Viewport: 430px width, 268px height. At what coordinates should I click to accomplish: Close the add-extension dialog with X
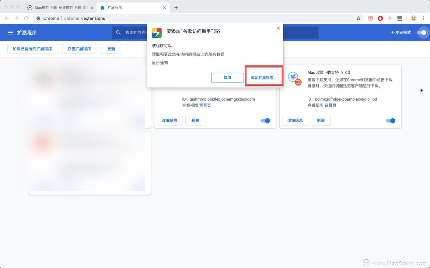[278, 28]
